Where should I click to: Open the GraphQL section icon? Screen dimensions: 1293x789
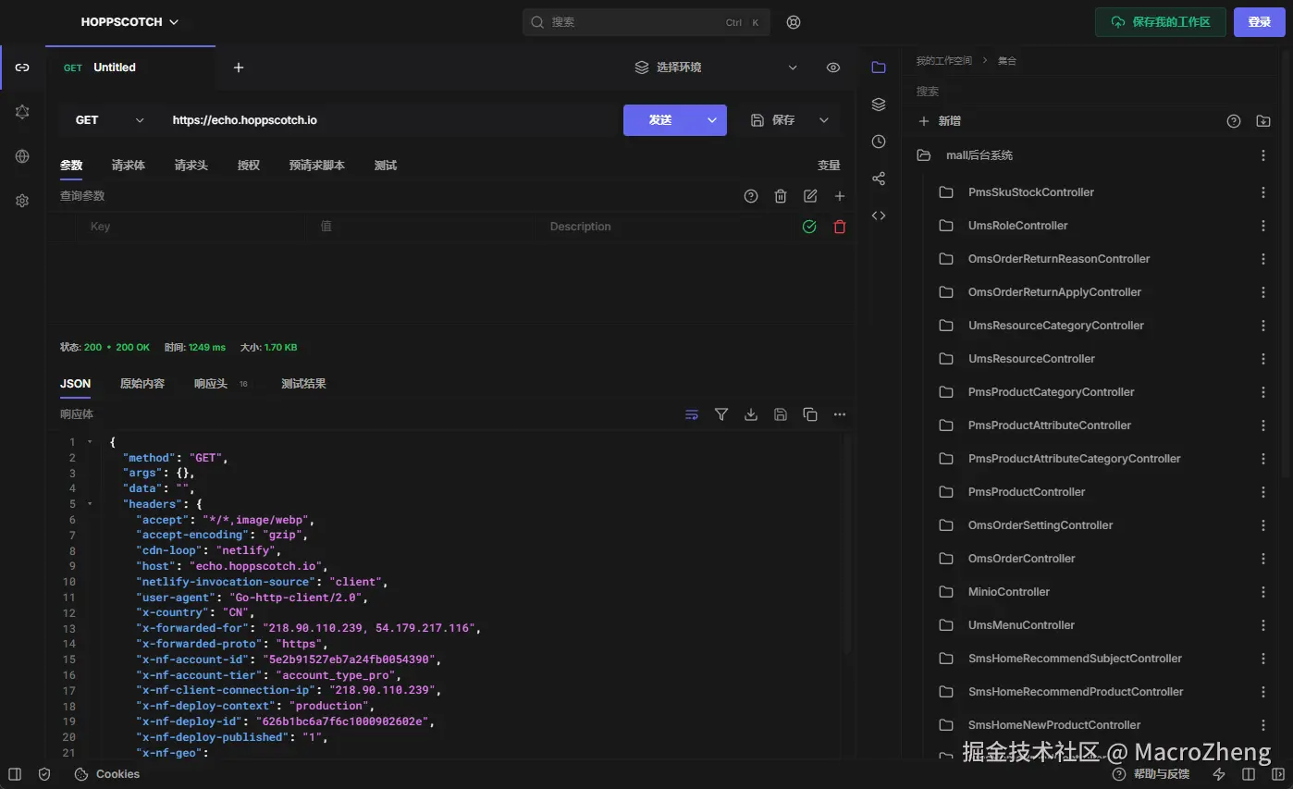point(22,112)
